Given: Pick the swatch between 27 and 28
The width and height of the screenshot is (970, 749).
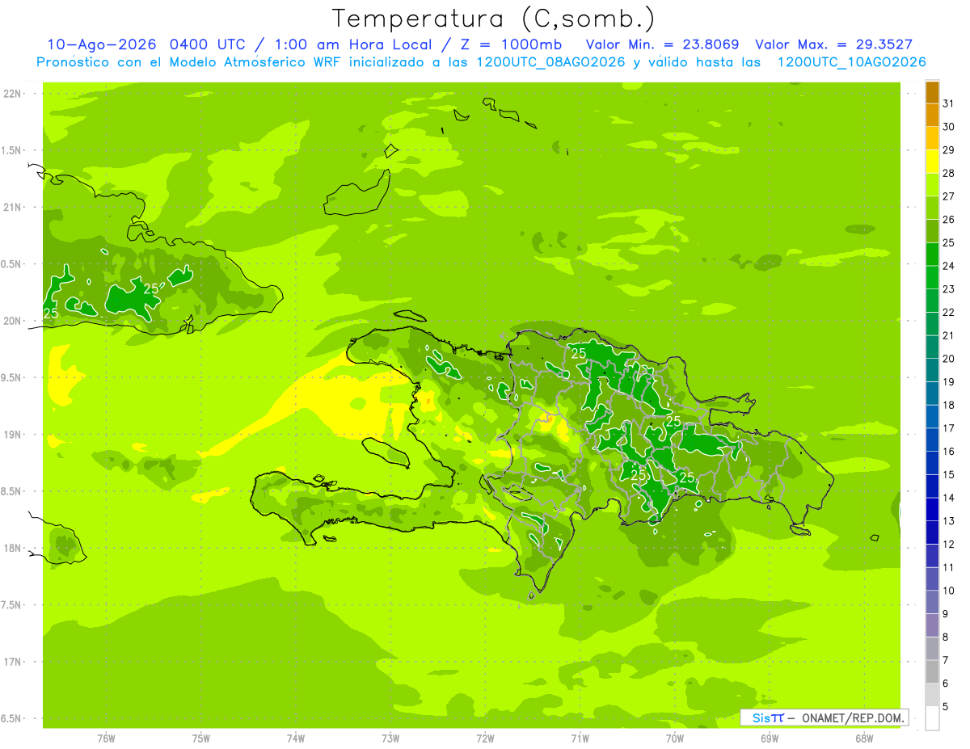Looking at the screenshot, I should 932,185.
